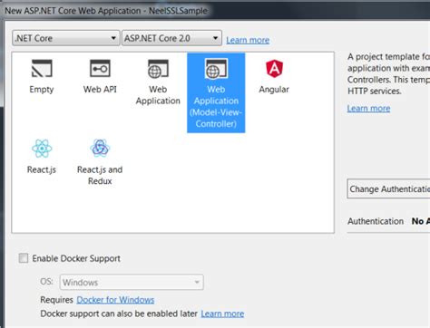Screen dimensions: 430x328
Task: Select the Web Application (Model-View-Controller) template icon
Action: pos(216,68)
